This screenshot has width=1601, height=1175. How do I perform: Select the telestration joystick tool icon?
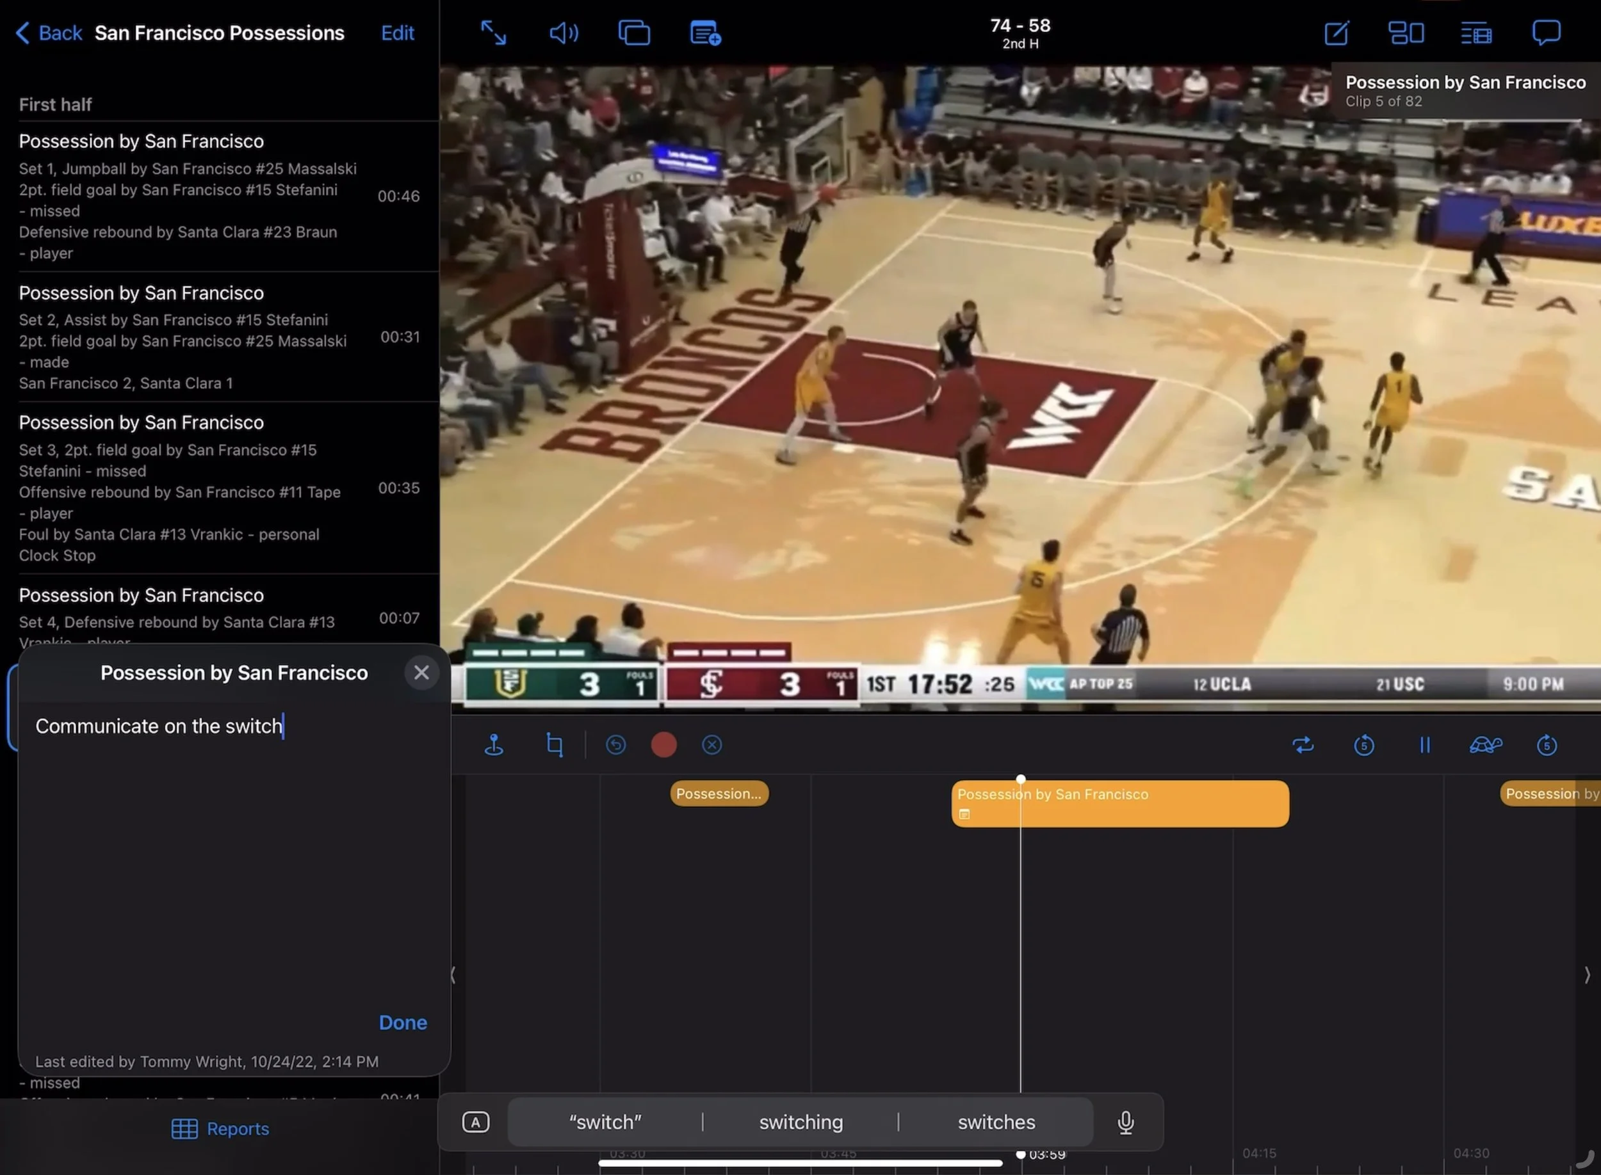[494, 745]
